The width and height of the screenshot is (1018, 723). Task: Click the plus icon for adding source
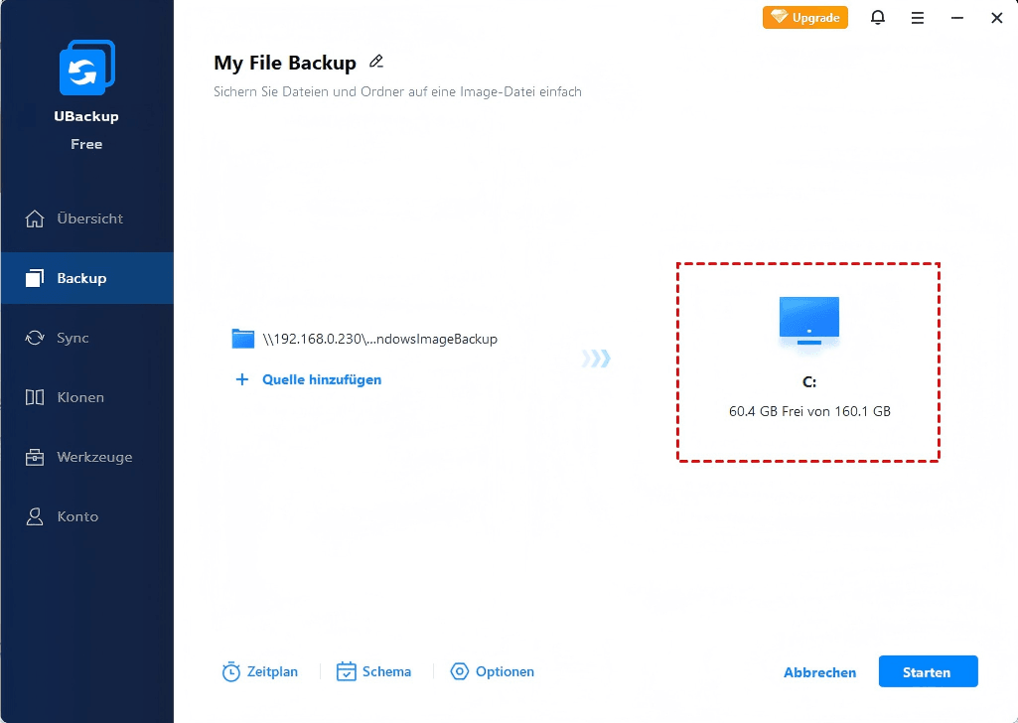[x=241, y=379]
